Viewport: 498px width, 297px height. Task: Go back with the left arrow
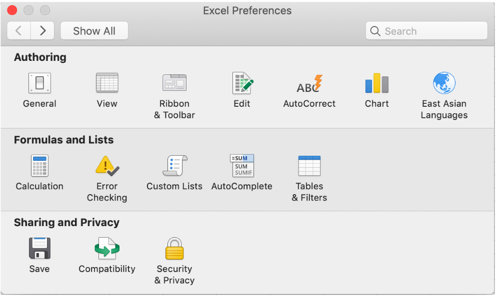click(18, 31)
